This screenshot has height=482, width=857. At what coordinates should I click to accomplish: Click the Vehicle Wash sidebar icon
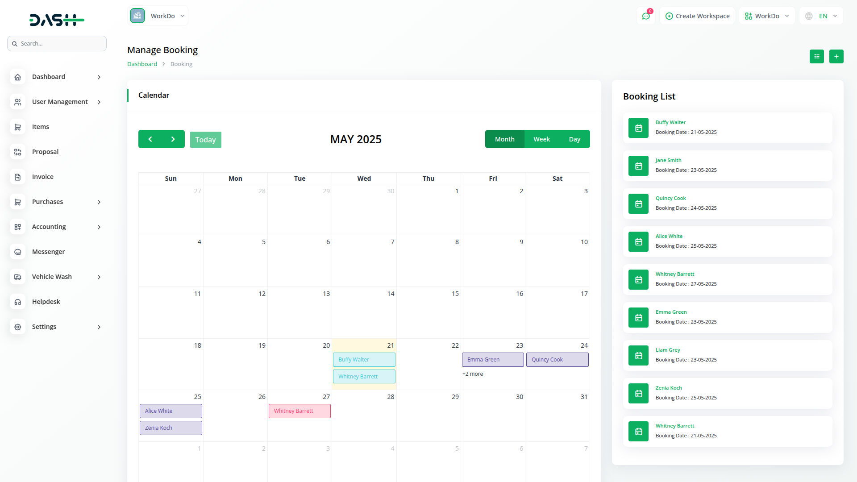(x=17, y=277)
